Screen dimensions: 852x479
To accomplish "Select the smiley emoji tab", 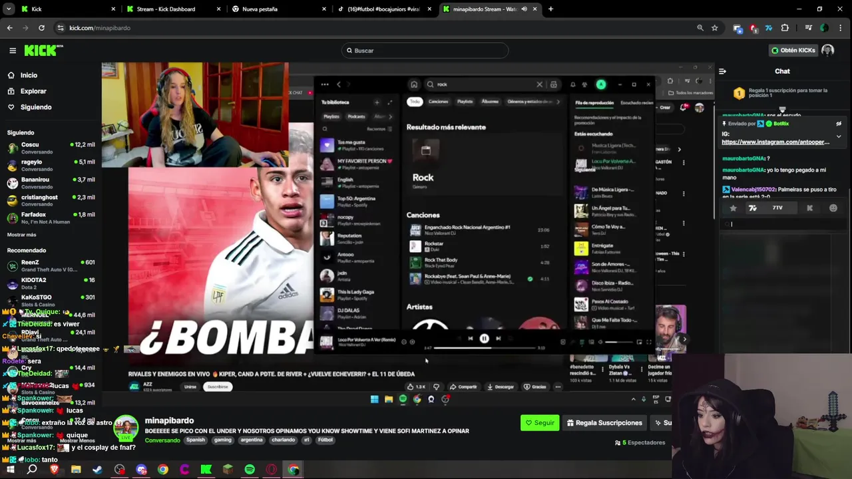I will click(x=833, y=208).
